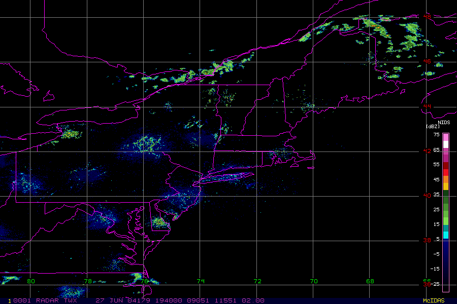Image resolution: width=457 pixels, height=304 pixels.
Task: Click the 'NIDS' label above the color bar
Action: click(444, 123)
